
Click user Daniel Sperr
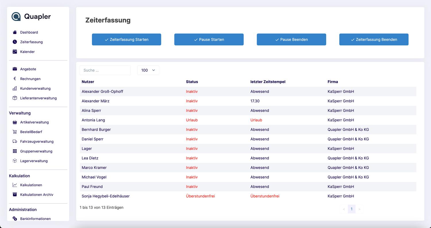tap(93, 139)
